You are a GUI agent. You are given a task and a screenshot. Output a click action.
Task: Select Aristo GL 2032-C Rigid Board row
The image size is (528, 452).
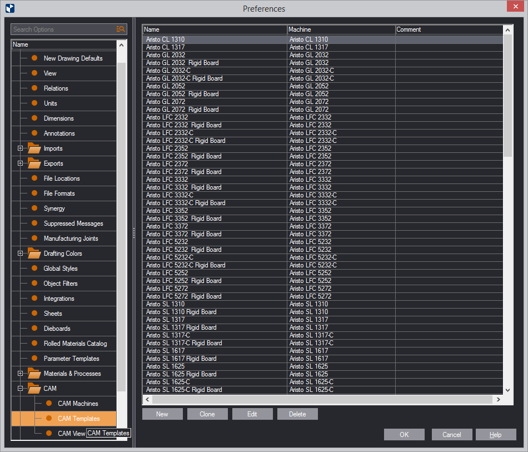click(x=322, y=78)
